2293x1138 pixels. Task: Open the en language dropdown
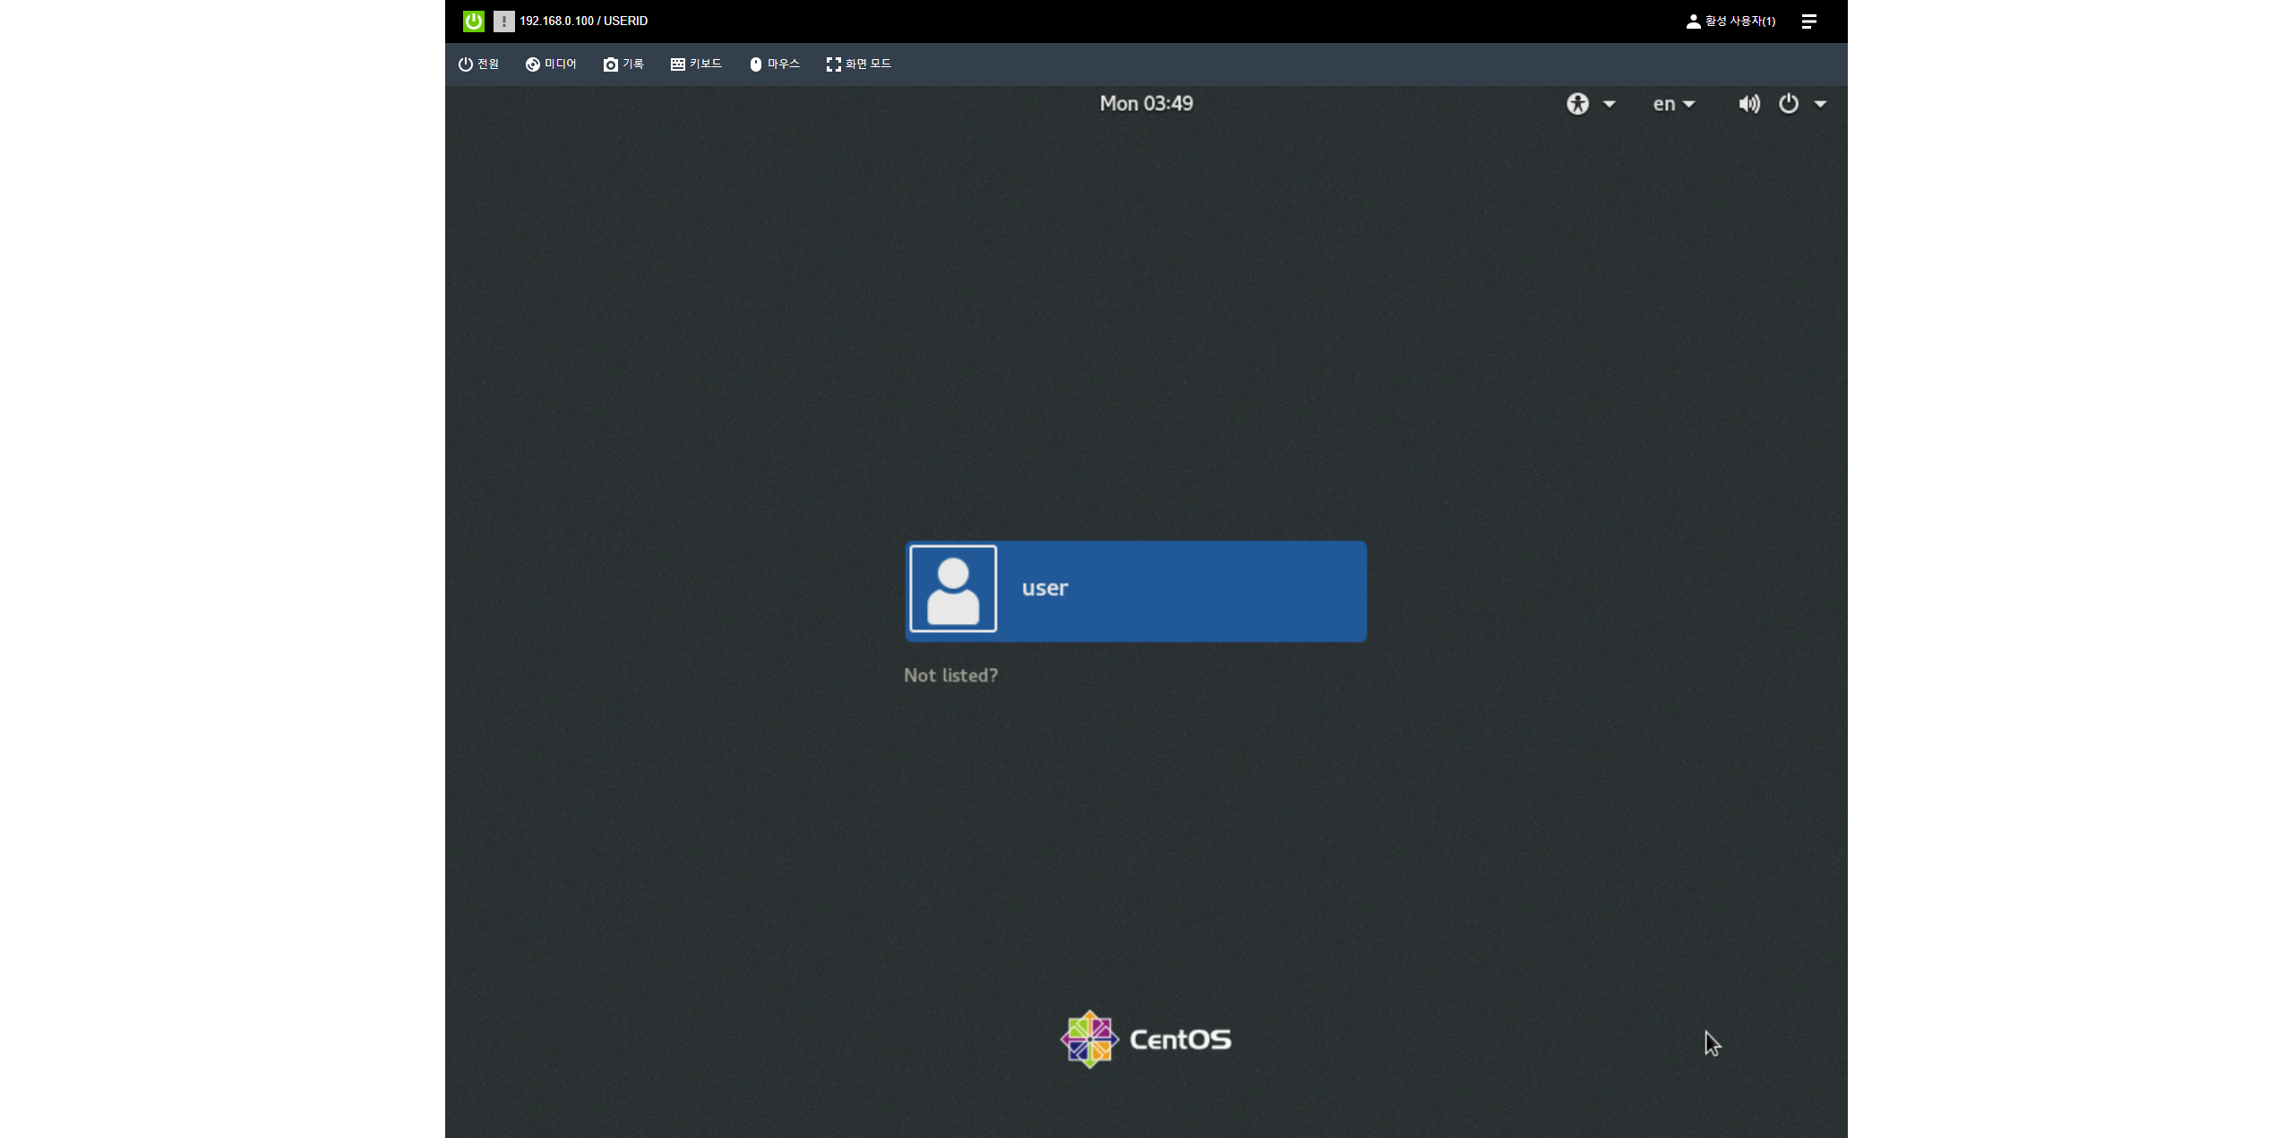click(x=1673, y=104)
